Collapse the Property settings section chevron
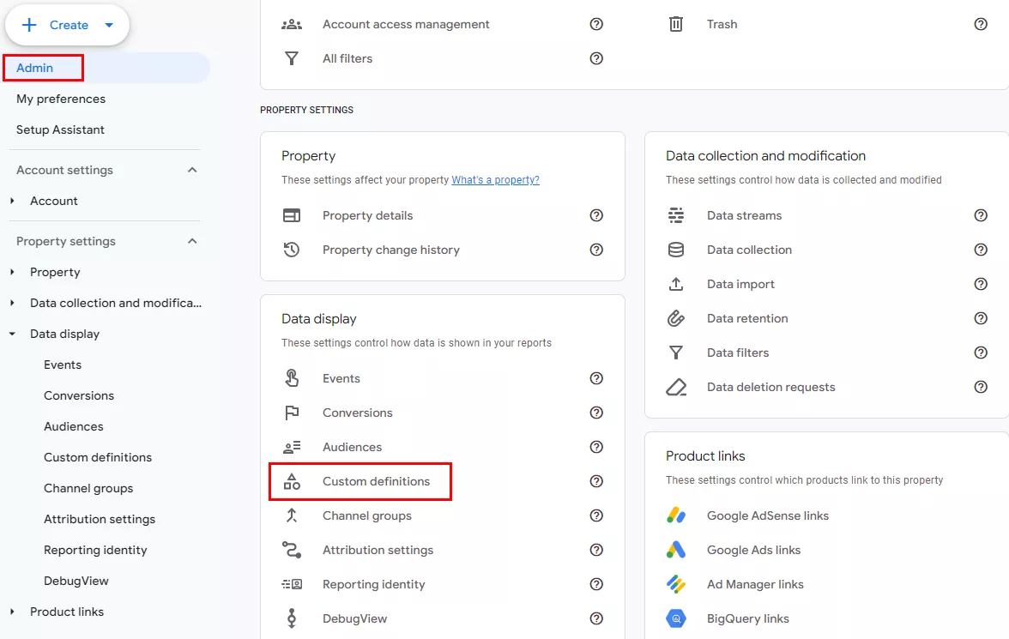The height and width of the screenshot is (639, 1009). (192, 241)
